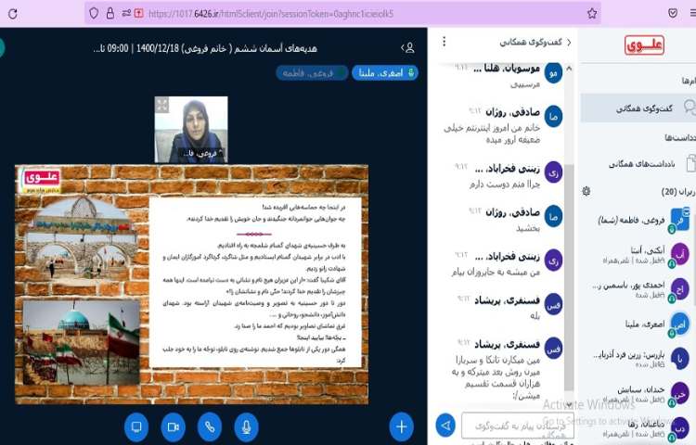The height and width of the screenshot is (445, 696).
Task: Select user اصغری، ملینا in the user list
Action: point(638,324)
